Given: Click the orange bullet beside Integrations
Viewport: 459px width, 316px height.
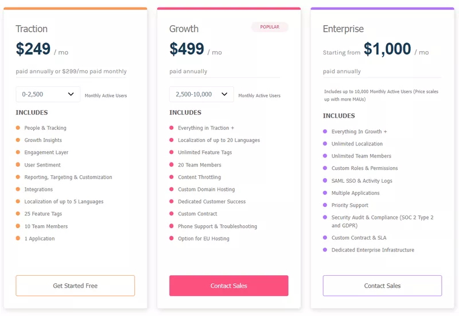Looking at the screenshot, I should 18,189.
